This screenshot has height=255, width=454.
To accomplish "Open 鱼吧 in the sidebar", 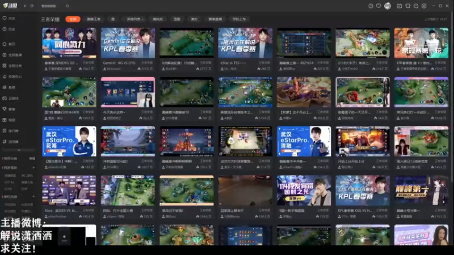I will (x=9, y=87).
